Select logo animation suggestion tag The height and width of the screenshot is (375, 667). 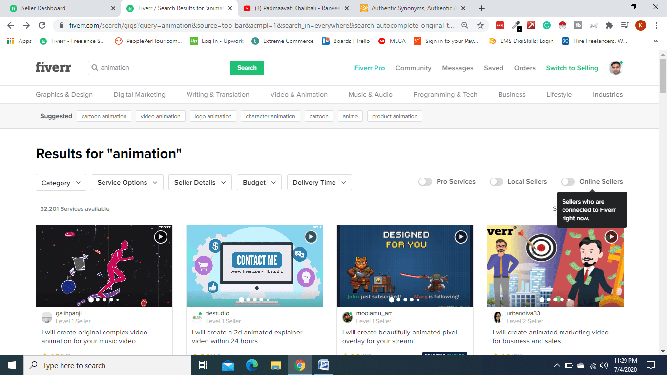[213, 116]
